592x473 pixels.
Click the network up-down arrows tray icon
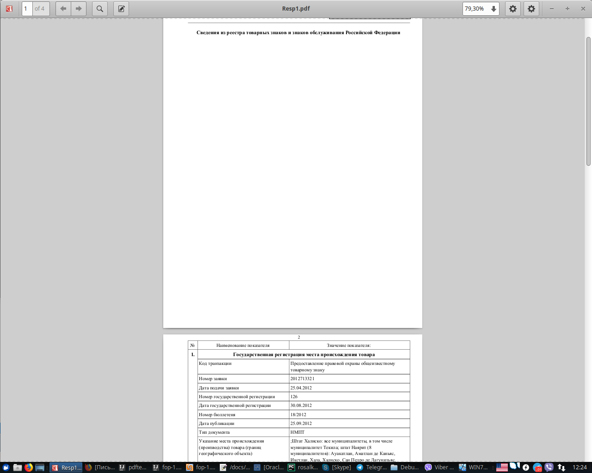561,467
